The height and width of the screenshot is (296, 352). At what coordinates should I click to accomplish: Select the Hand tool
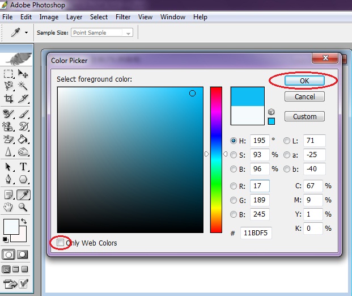point(8,207)
